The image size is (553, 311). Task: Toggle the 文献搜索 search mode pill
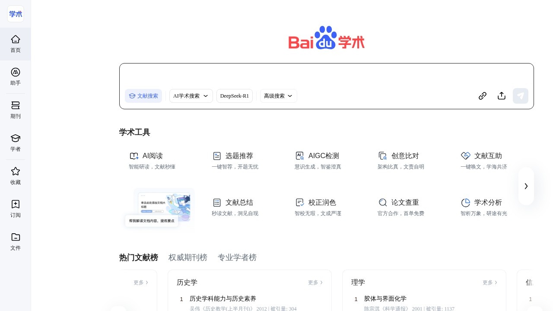point(143,96)
